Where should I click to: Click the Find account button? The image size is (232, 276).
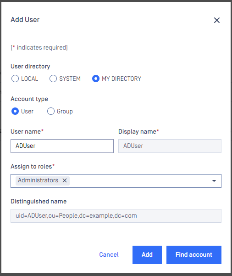[194, 255]
